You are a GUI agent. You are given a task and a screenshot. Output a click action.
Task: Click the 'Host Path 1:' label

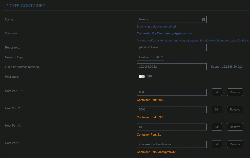pos(13,143)
